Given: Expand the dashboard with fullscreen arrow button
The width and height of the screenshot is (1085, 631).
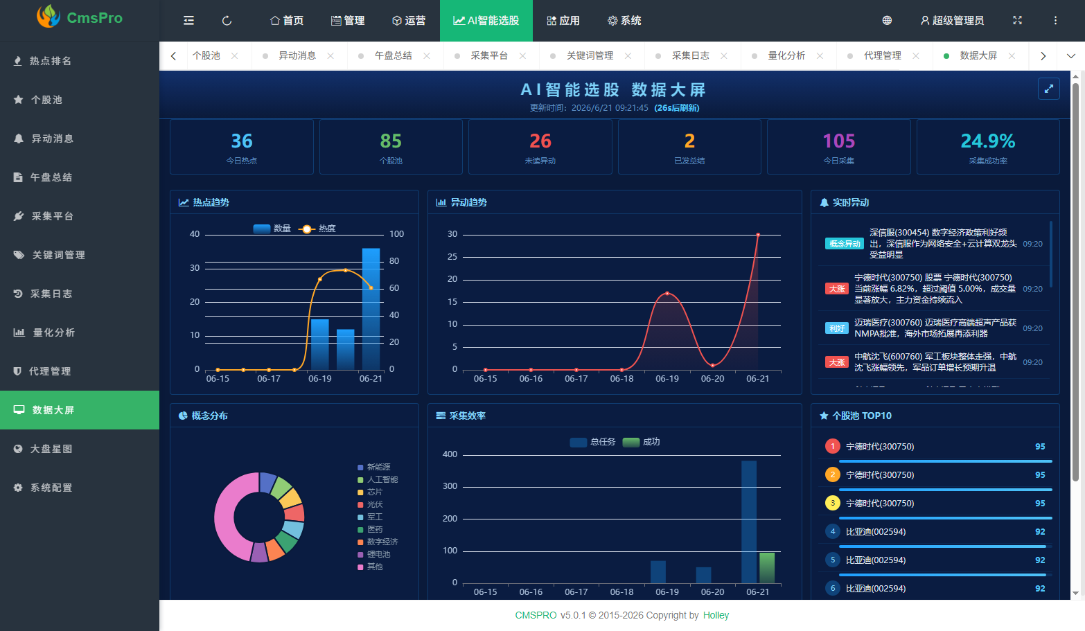Looking at the screenshot, I should click(x=1049, y=89).
